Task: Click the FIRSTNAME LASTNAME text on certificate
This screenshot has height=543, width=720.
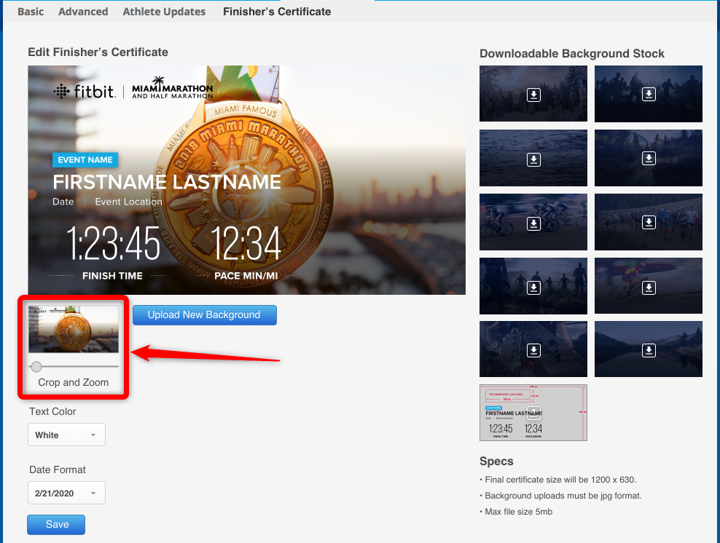Action: tap(167, 182)
